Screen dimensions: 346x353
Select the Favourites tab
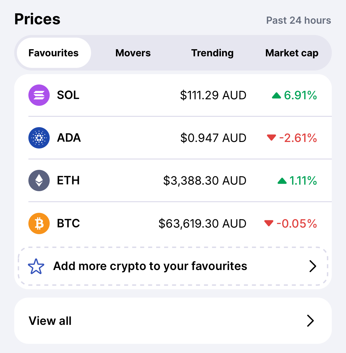click(54, 53)
